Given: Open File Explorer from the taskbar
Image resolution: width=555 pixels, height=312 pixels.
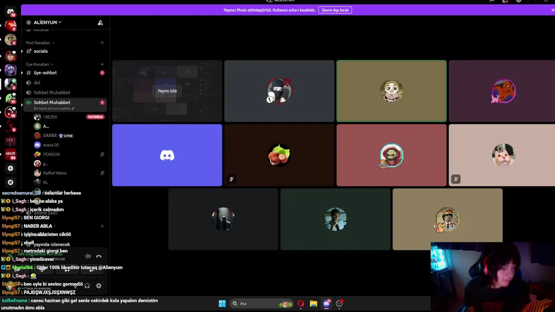Looking at the screenshot, I should (313, 304).
